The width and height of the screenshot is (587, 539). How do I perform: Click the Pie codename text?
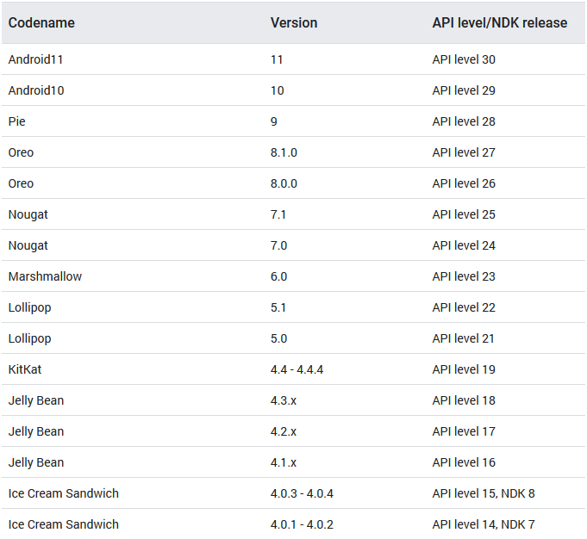pos(17,121)
